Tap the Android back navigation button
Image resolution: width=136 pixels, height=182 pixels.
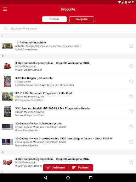coord(45,178)
